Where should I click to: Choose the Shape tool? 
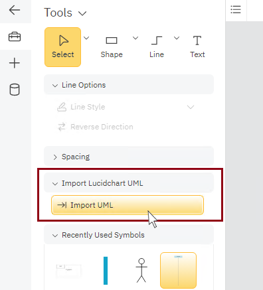click(112, 47)
